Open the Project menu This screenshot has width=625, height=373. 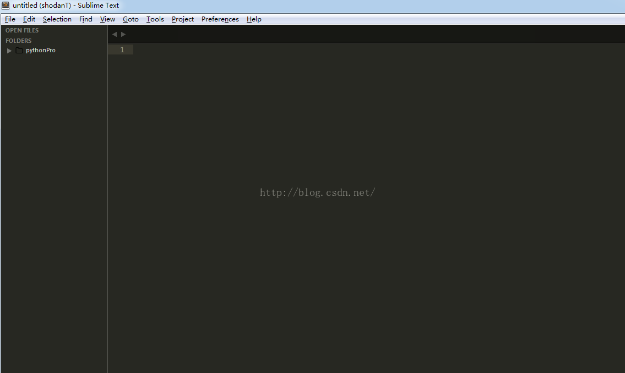183,19
